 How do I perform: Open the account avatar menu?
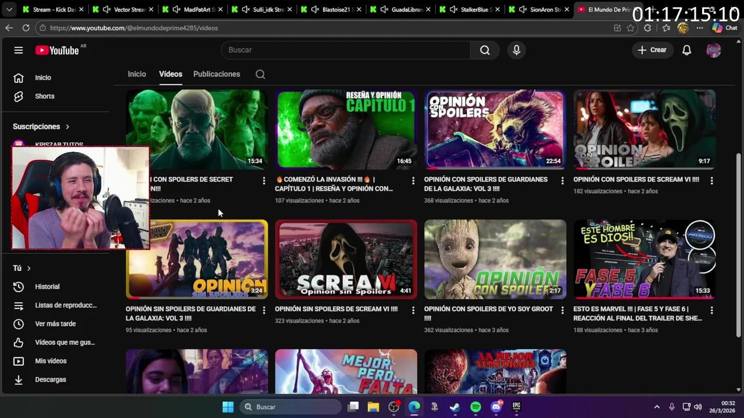click(713, 50)
